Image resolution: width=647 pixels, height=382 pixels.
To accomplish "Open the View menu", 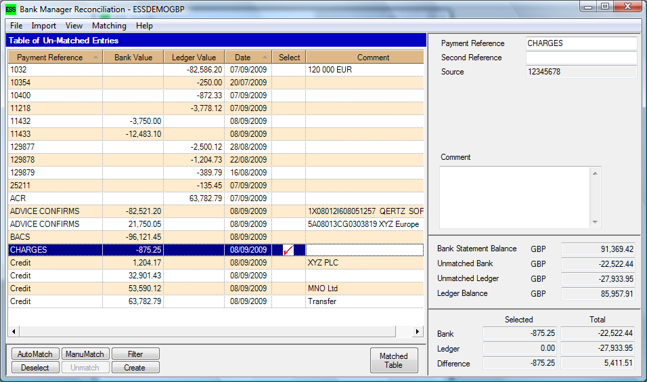I will 74,26.
